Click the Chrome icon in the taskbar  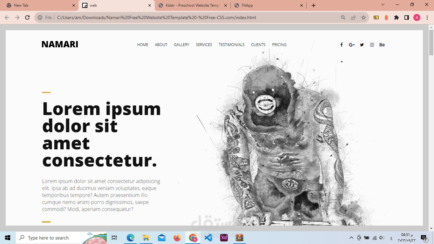point(193,238)
